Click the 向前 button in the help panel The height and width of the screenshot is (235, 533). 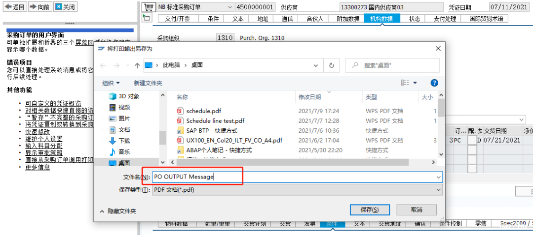click(39, 7)
